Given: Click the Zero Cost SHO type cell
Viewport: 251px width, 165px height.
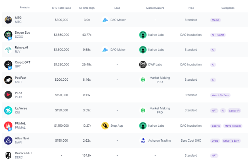Looking at the screenshot, I should (x=191, y=141).
